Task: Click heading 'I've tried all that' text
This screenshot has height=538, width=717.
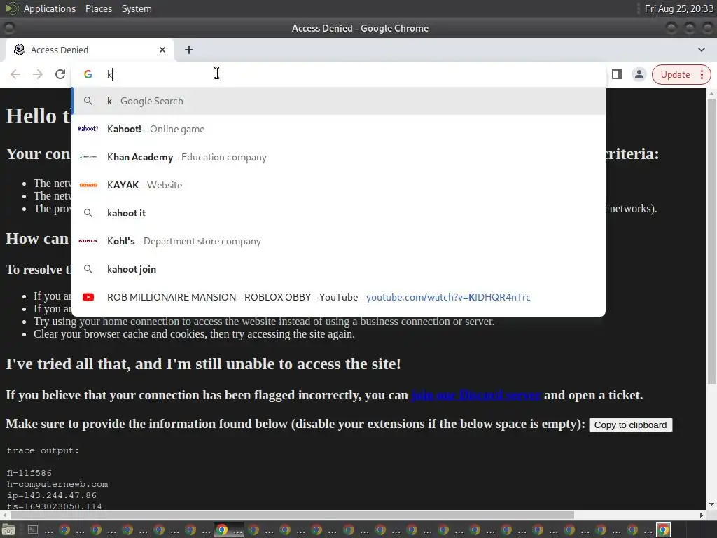Action: pos(203,364)
